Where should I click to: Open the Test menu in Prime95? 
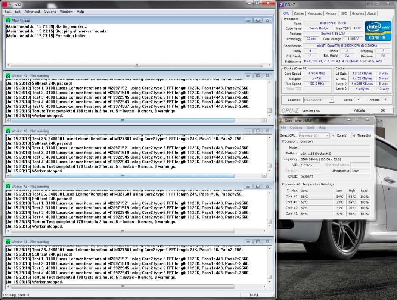[7, 12]
